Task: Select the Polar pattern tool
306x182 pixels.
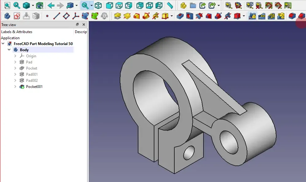Action: click(271, 16)
